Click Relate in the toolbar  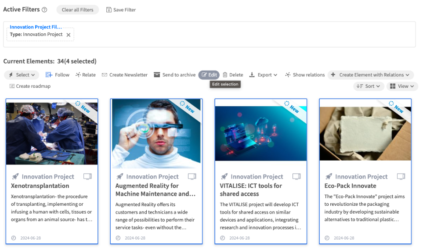tap(85, 75)
